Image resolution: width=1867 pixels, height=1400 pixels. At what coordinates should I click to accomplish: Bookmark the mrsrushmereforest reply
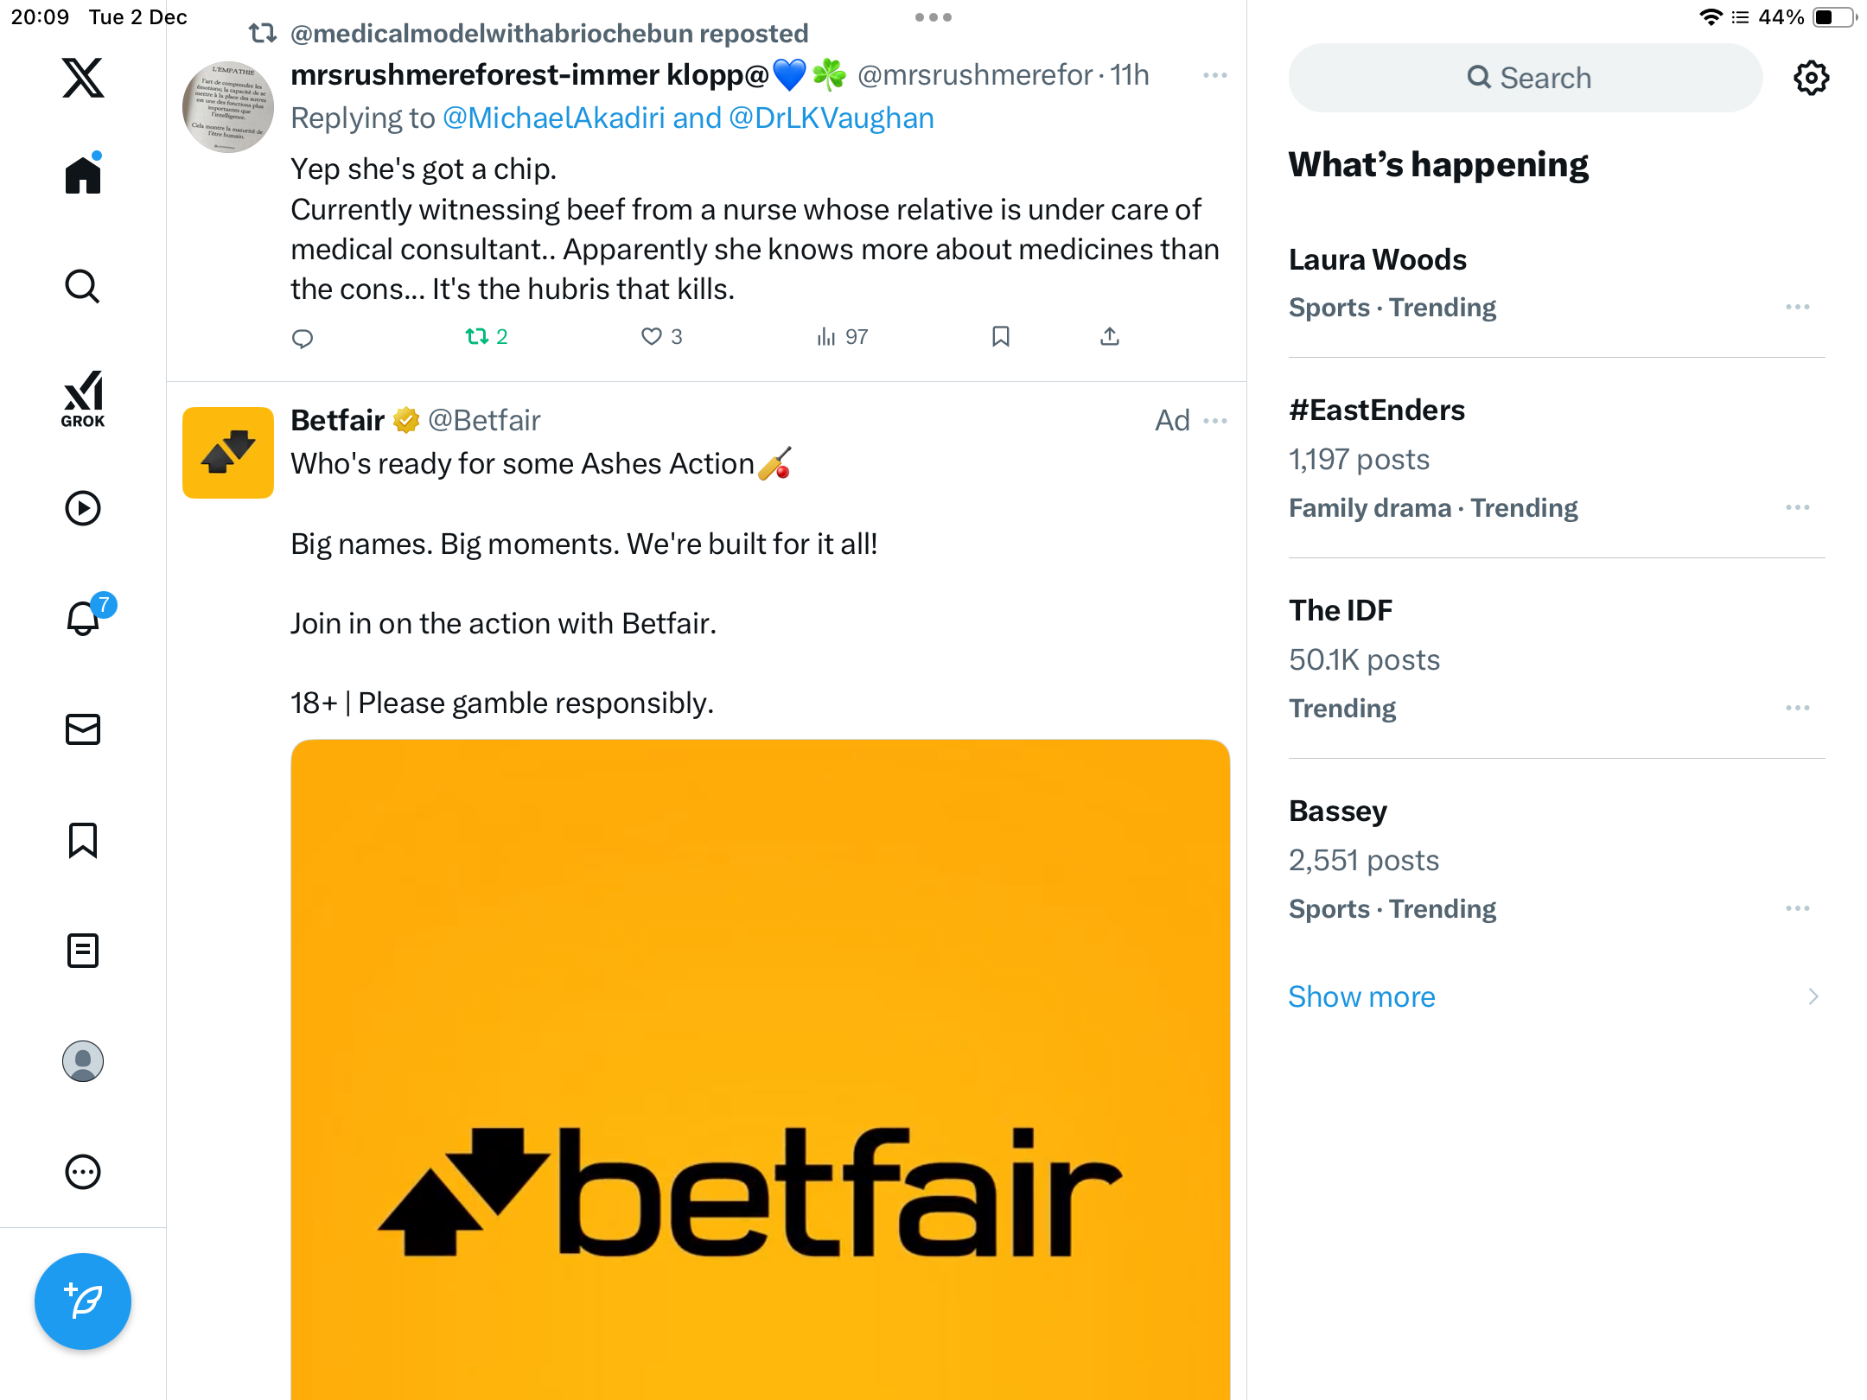[1001, 336]
